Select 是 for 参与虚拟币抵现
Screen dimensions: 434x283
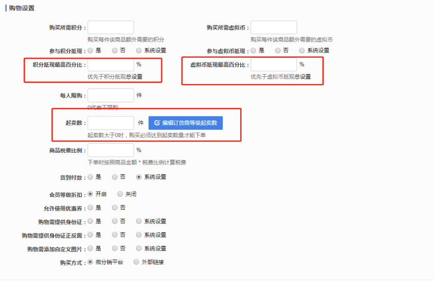[254, 50]
